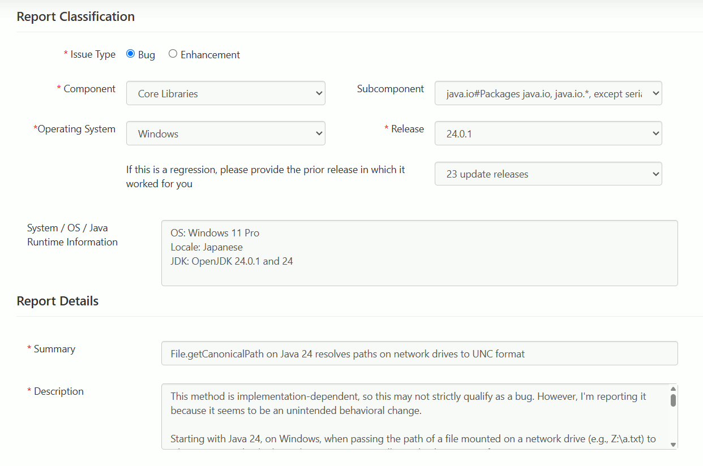Click the Issue Type field label
This screenshot has width=703, height=466.
93,55
